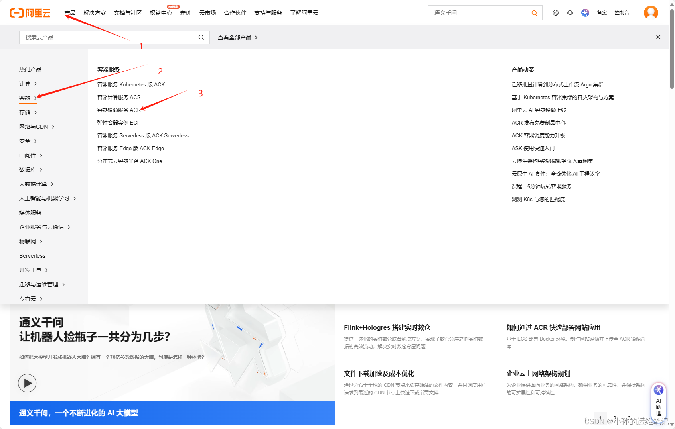Open 测测 K8s 与您的匹配度
The height and width of the screenshot is (429, 675).
(538, 199)
